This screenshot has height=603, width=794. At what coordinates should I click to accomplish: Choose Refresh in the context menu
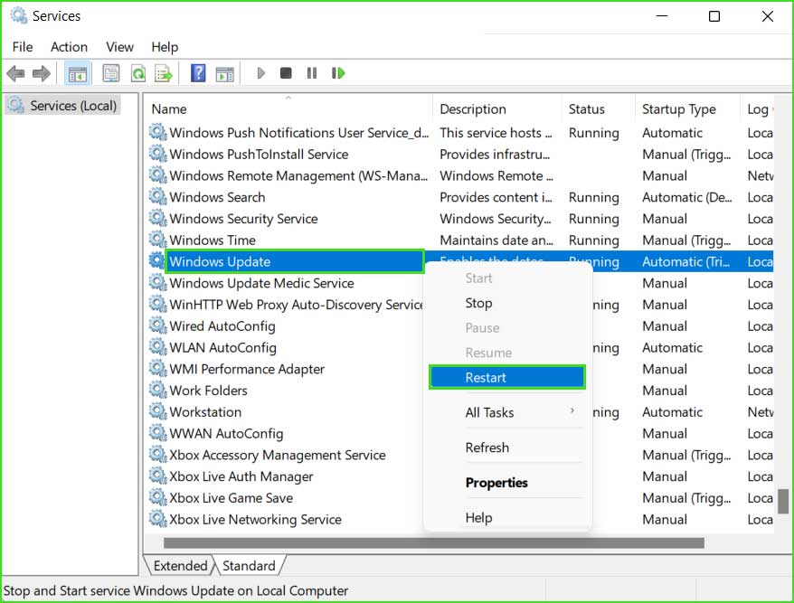point(507,448)
